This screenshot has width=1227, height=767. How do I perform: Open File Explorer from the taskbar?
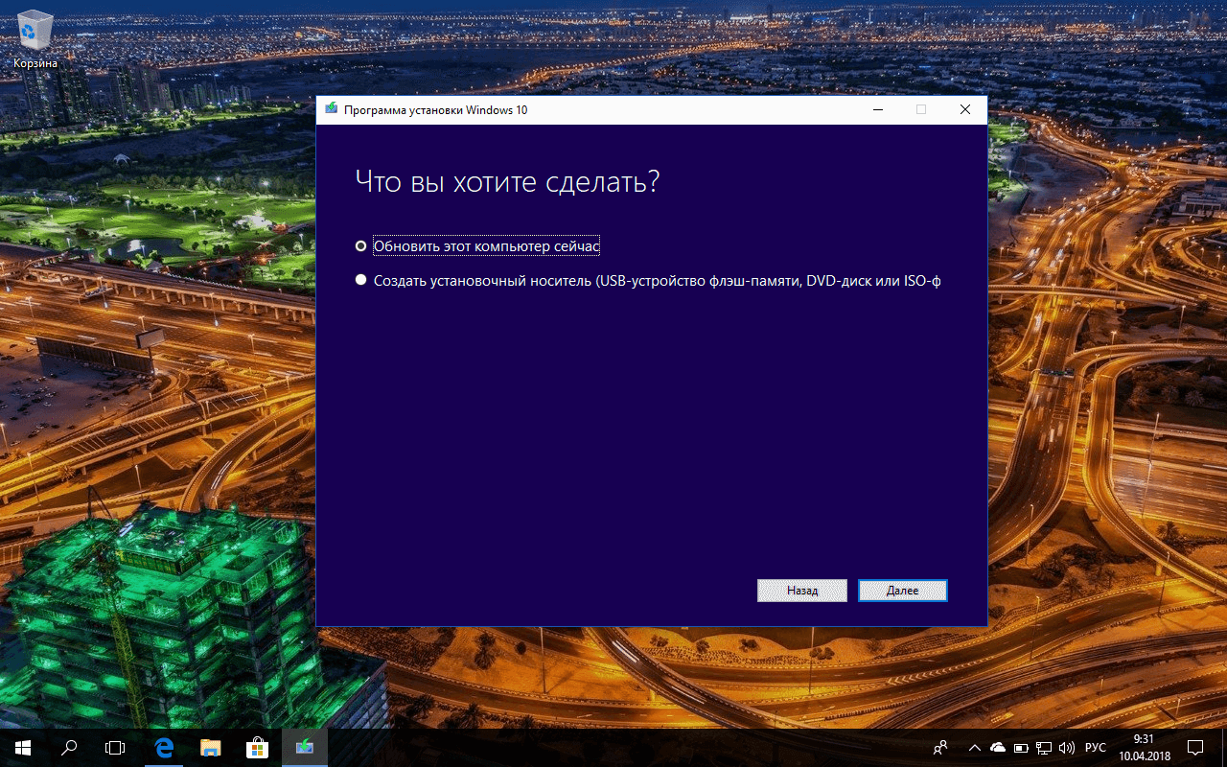[x=210, y=748]
